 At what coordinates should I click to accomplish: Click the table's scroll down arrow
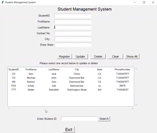point(136,105)
